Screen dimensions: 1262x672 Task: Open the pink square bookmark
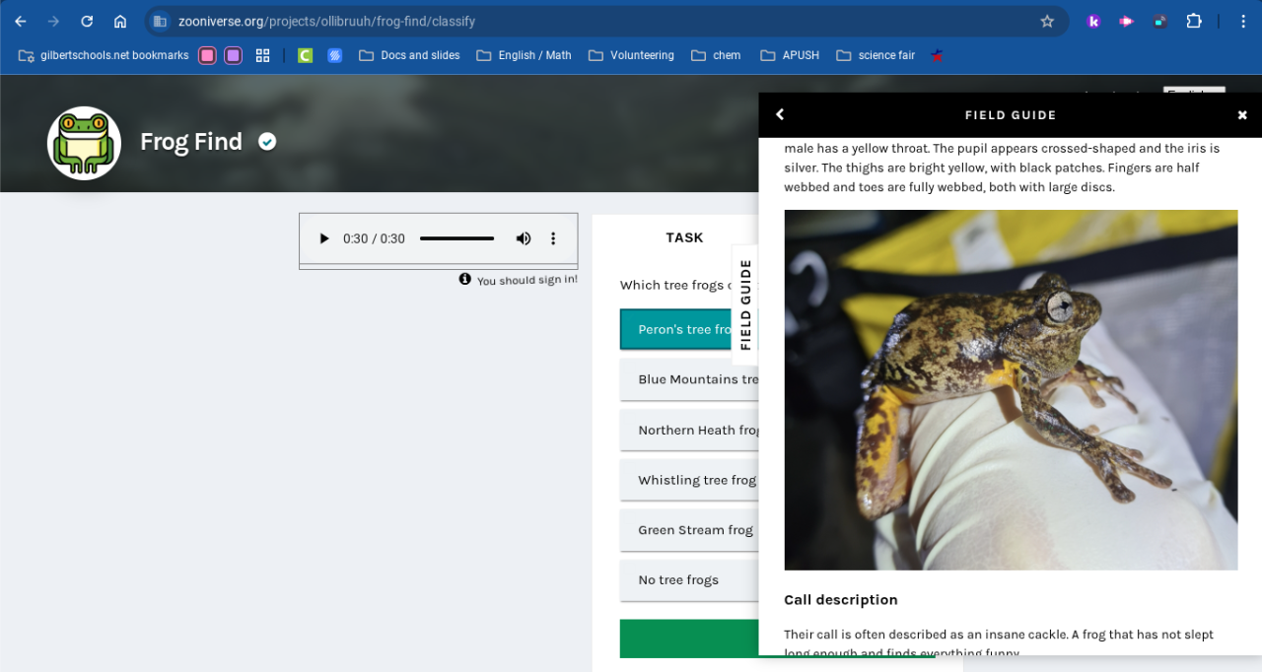click(x=207, y=55)
